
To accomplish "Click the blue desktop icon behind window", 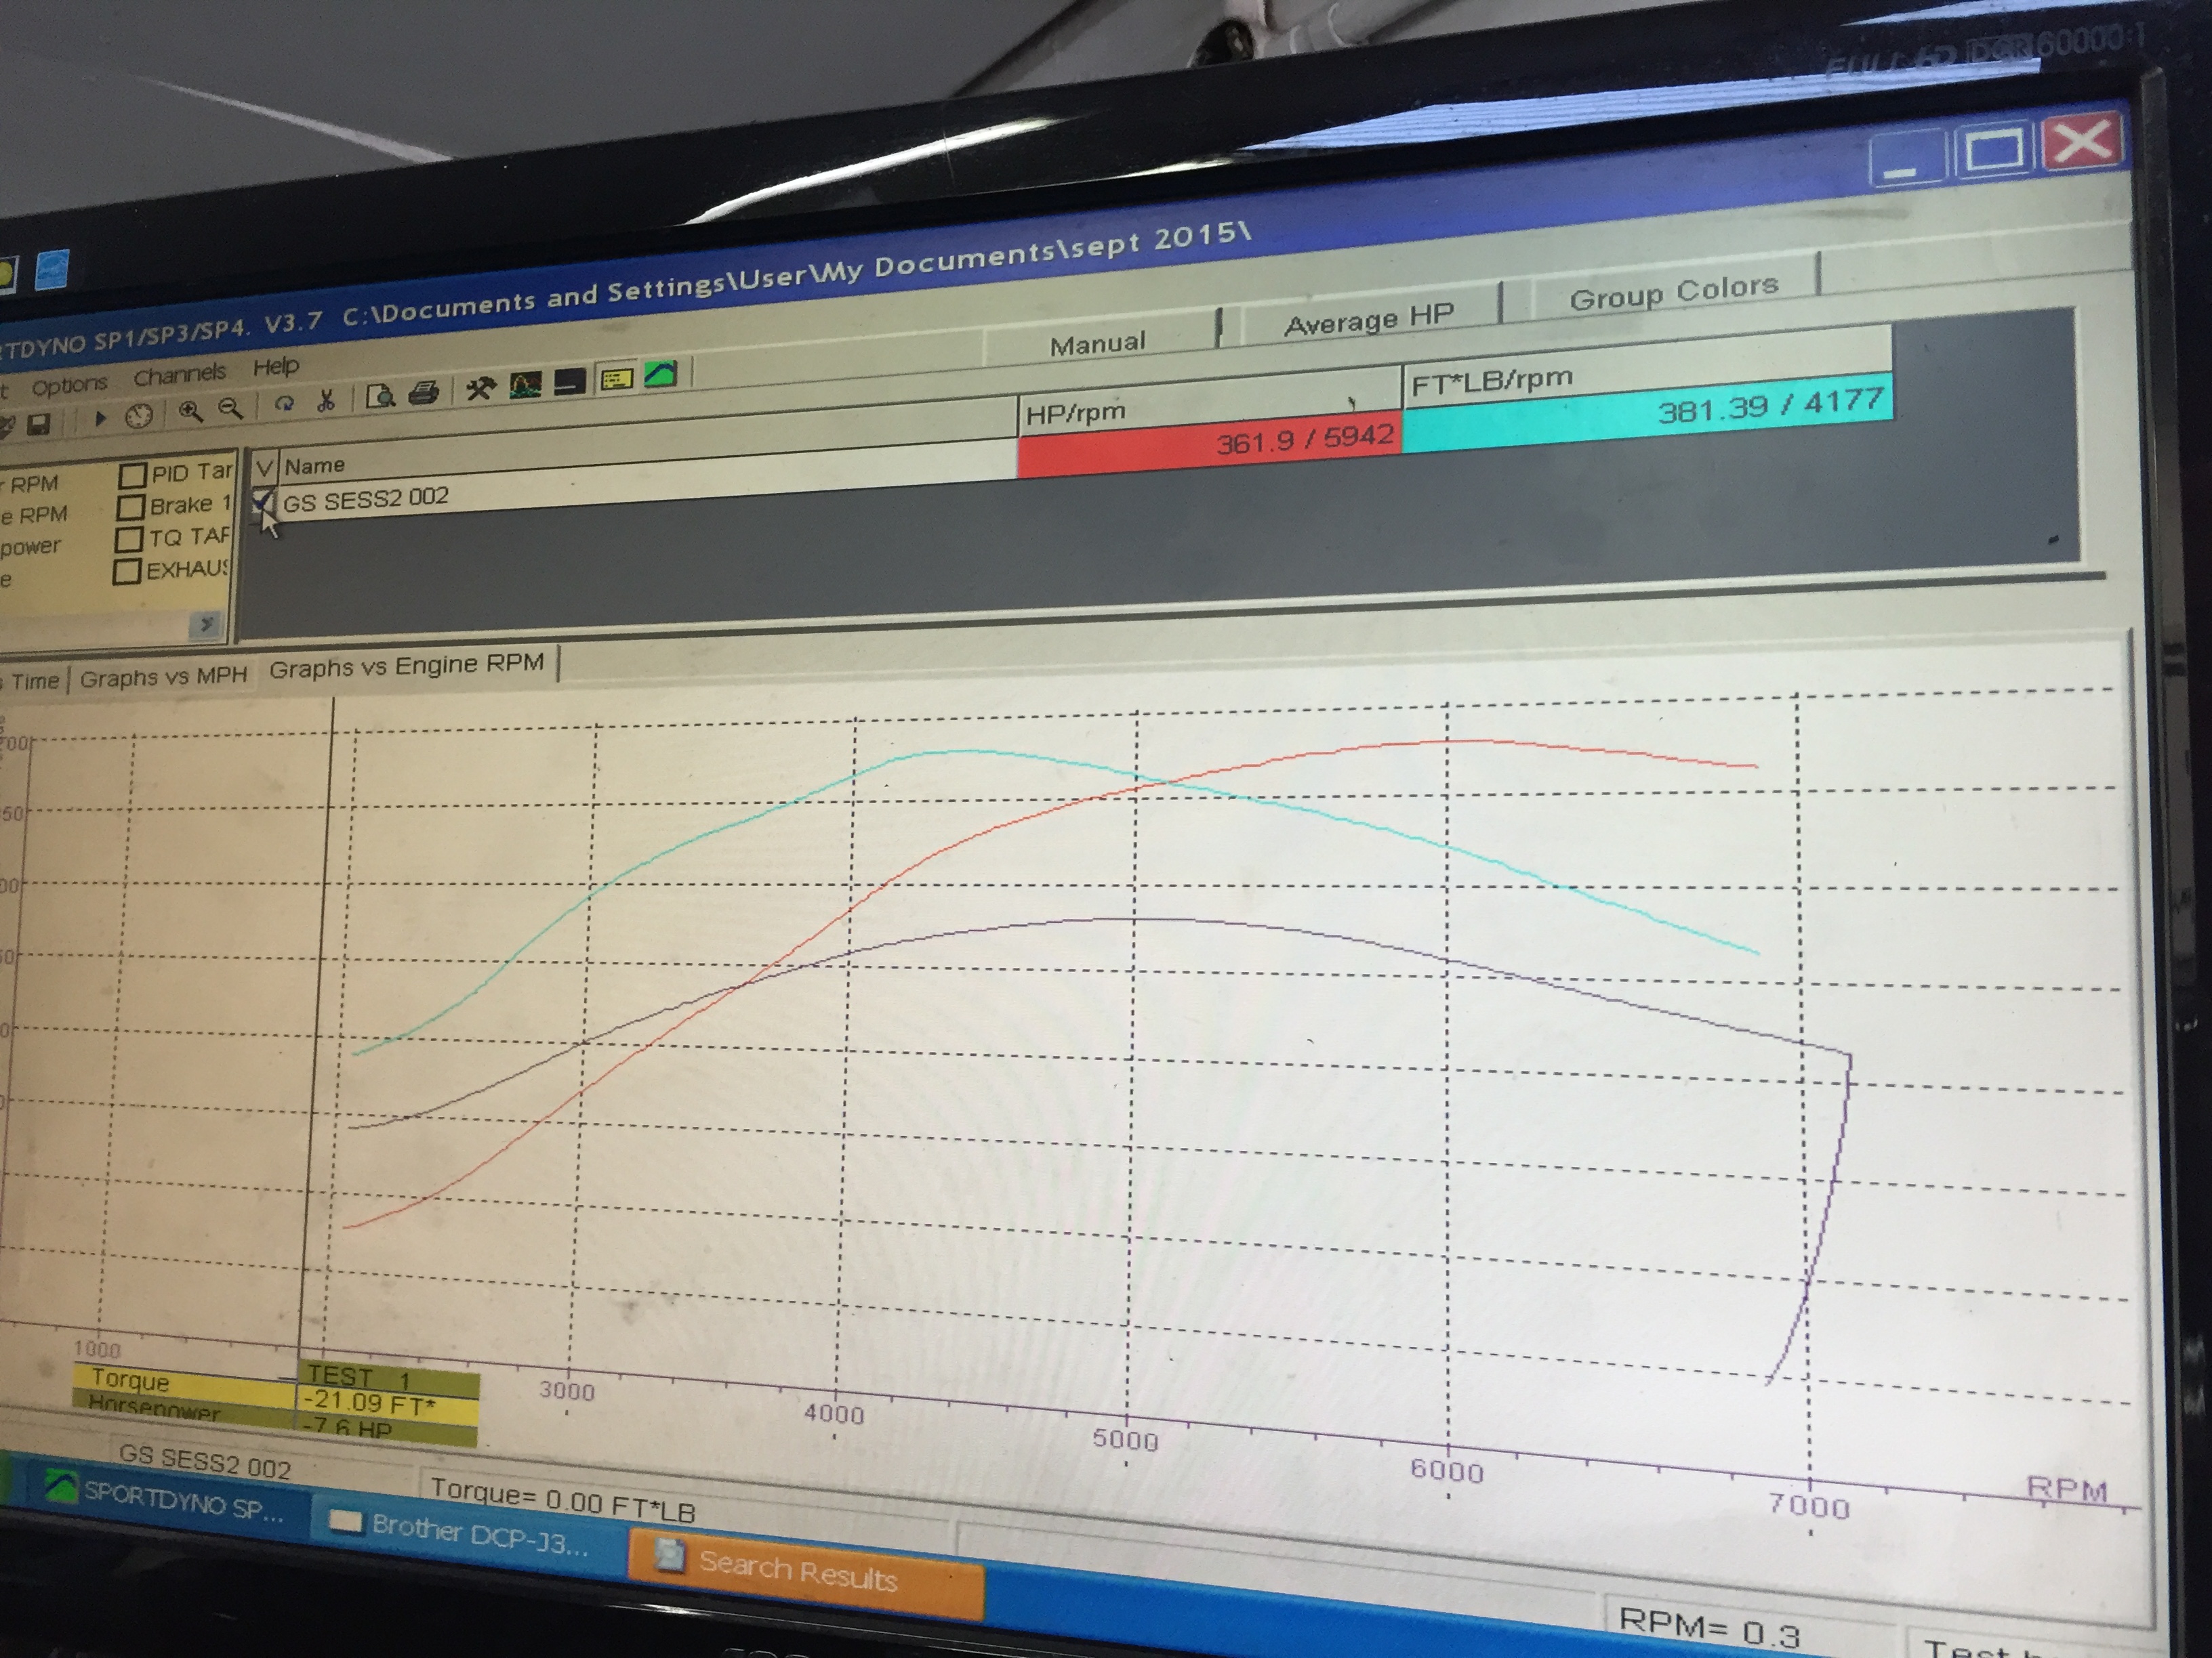I will click(51, 271).
